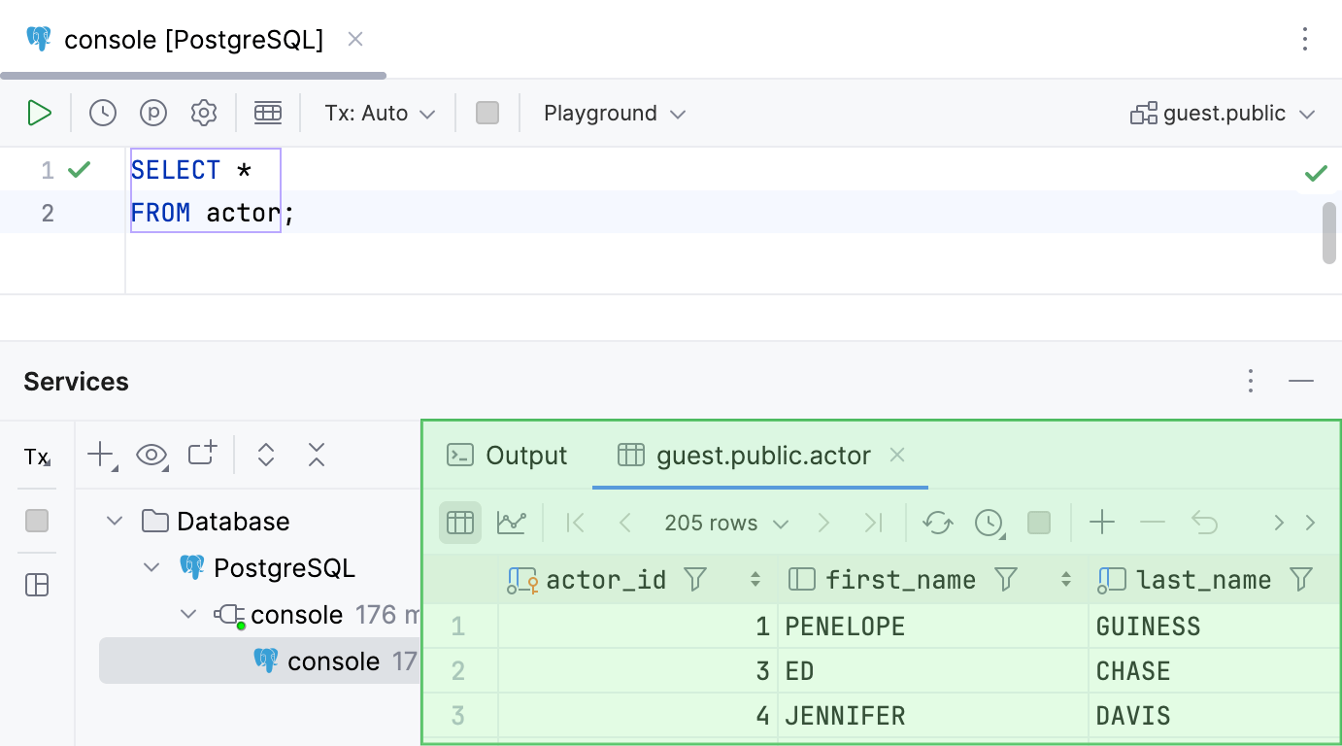Run the query with the green Execute button
The image size is (1342, 746).
click(x=39, y=114)
